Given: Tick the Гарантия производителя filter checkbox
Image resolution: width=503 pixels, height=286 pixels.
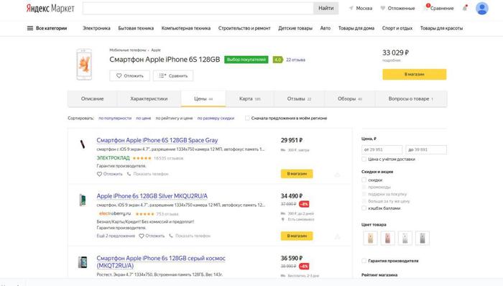Looking at the screenshot, I should point(364,261).
